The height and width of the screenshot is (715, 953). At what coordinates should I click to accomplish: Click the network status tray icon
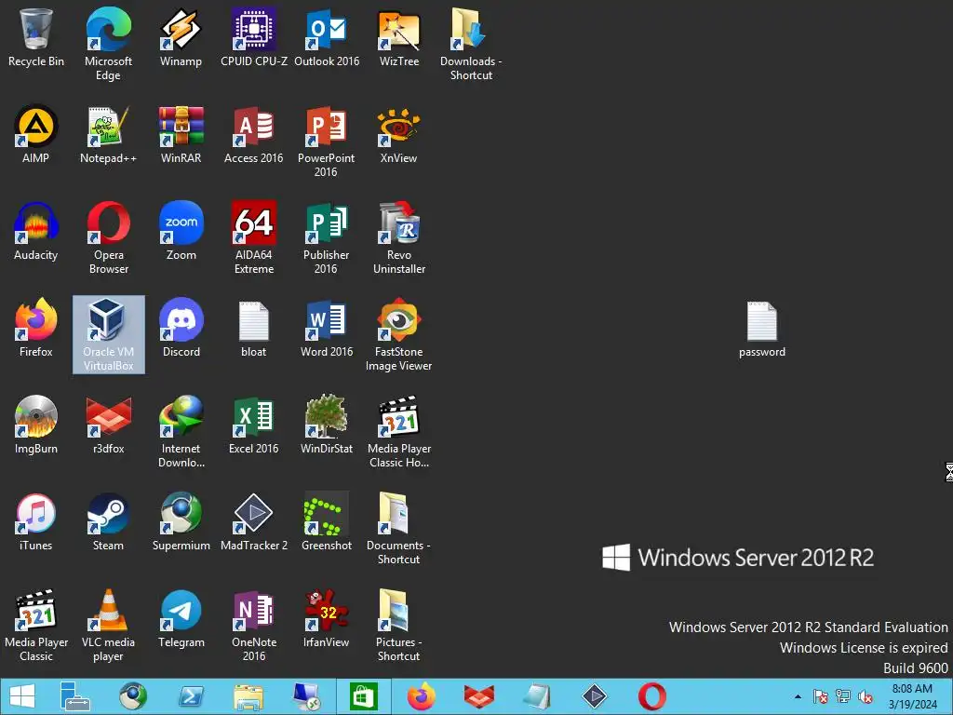pos(843,696)
